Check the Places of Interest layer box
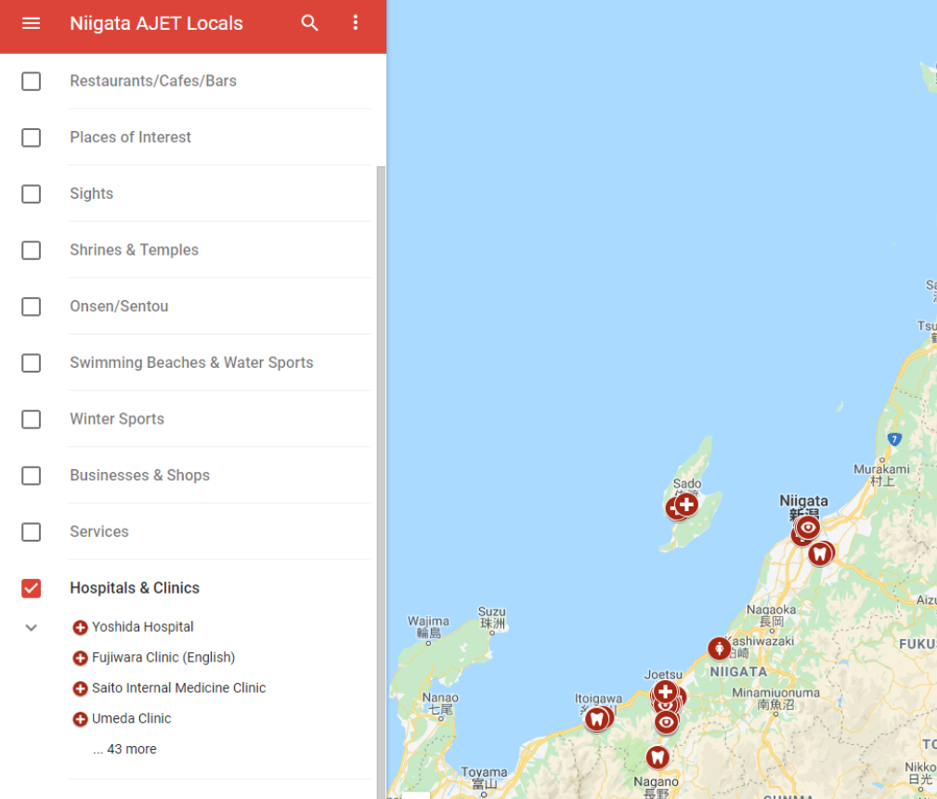The height and width of the screenshot is (799, 937). coord(31,138)
